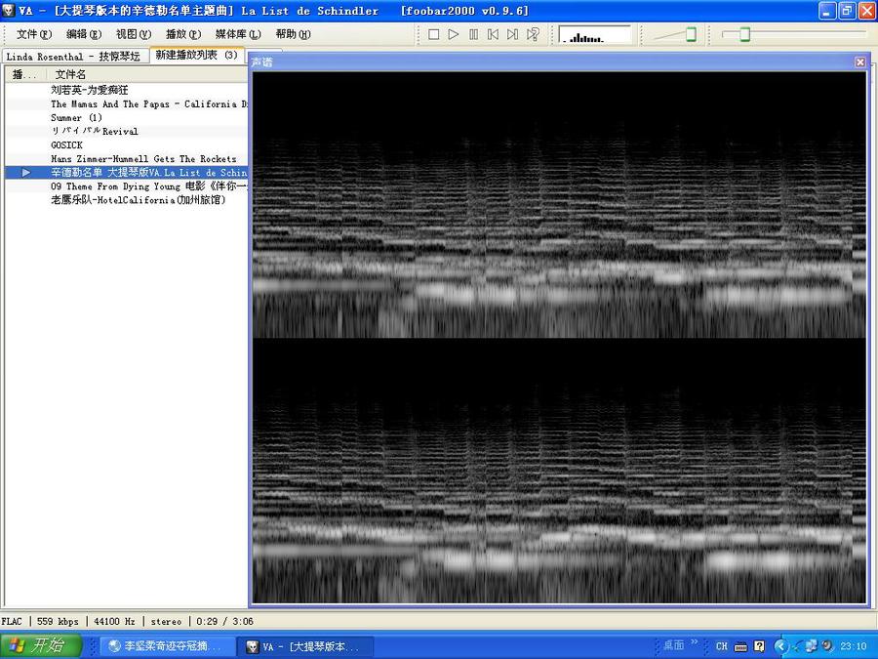
Task: Click the spectrum visualization in toolbar
Action: coord(595,35)
